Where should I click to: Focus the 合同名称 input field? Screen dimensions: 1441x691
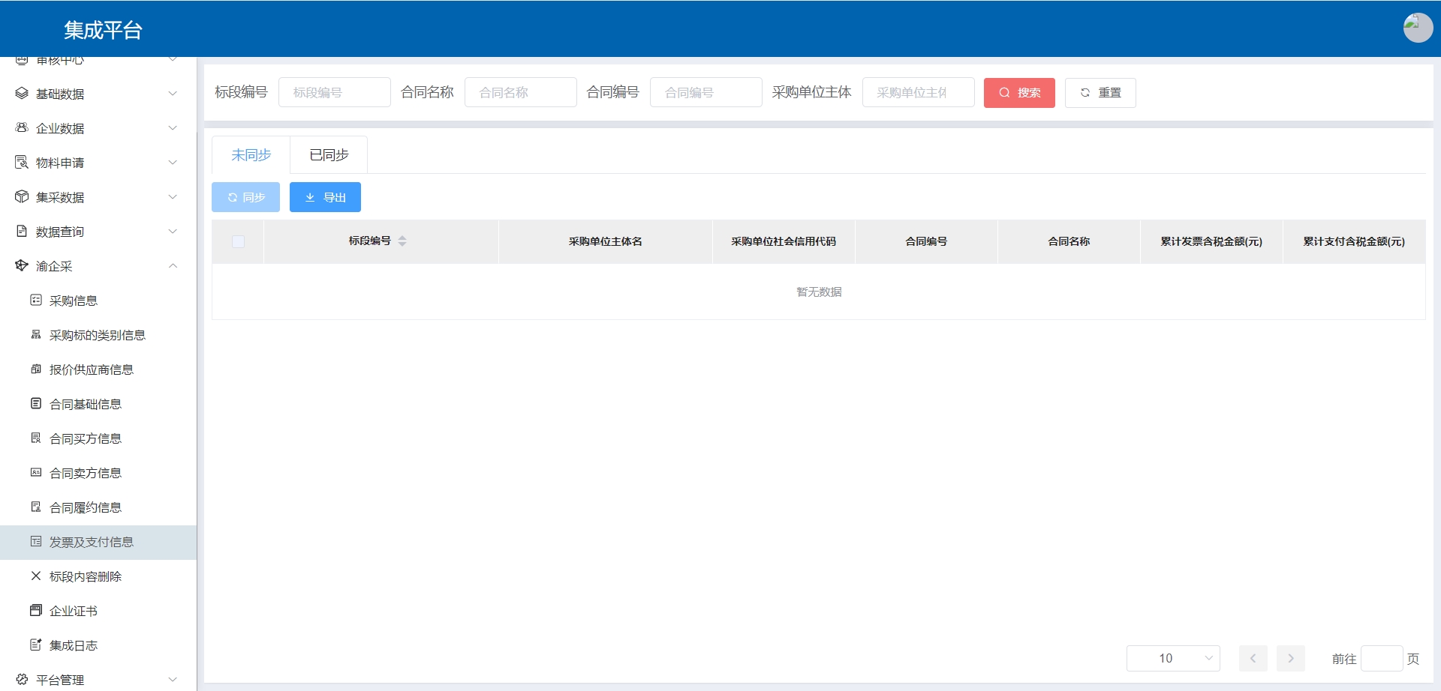[x=520, y=93]
